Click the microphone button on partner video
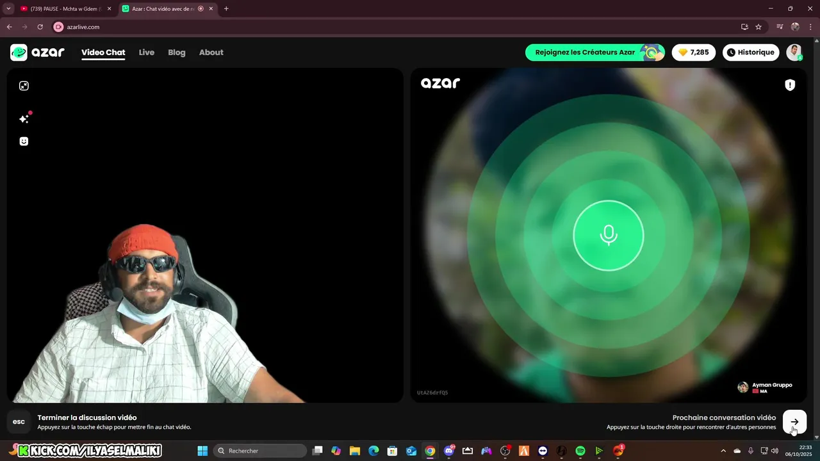The width and height of the screenshot is (820, 461). 608,236
